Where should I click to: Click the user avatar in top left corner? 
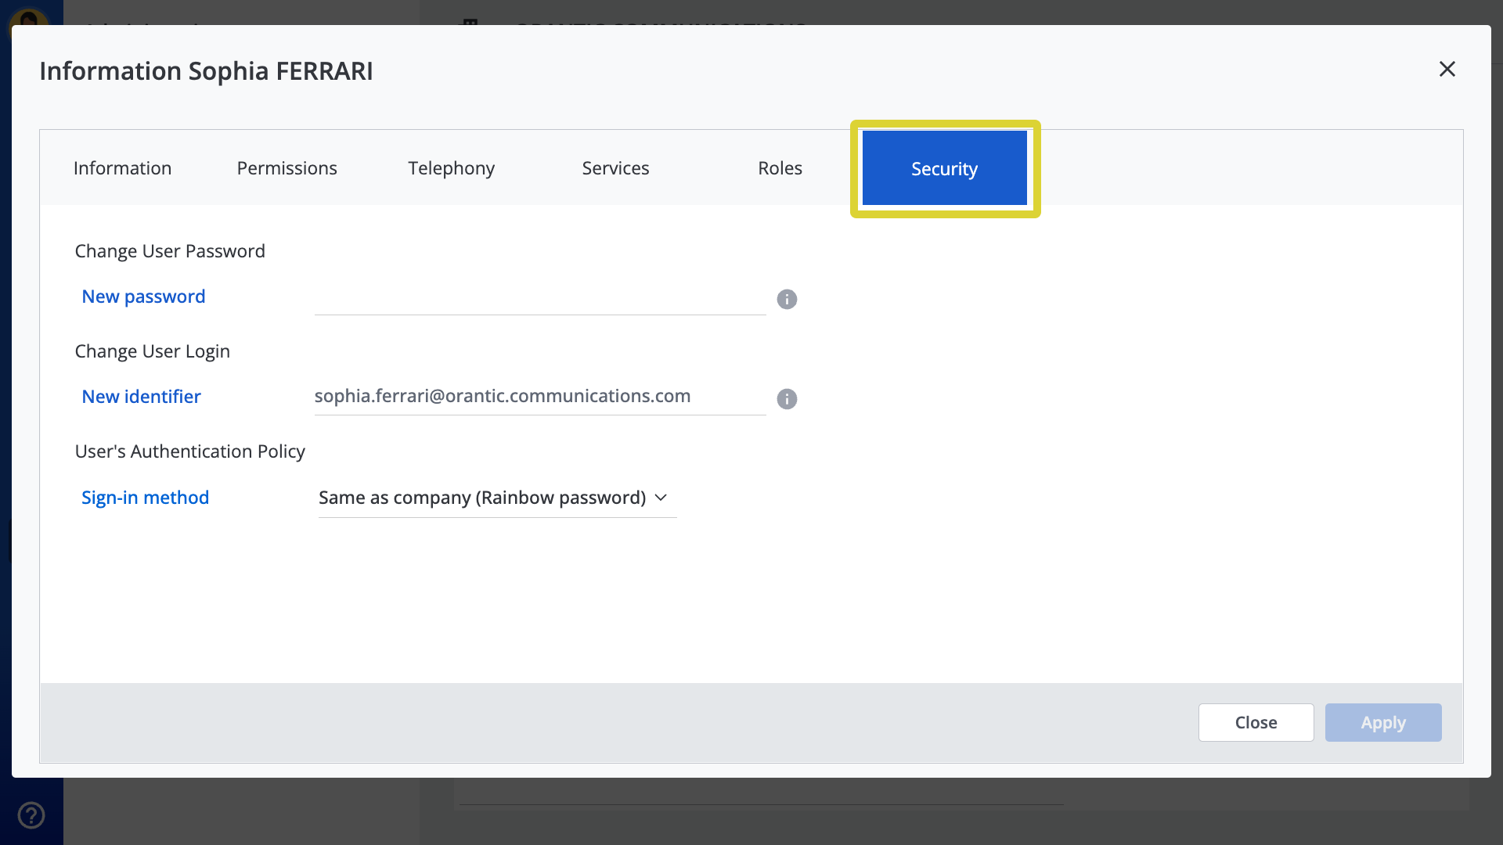(31, 16)
